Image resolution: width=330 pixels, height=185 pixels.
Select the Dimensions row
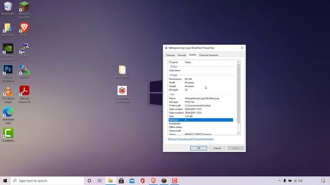pyautogui.click(x=201, y=79)
